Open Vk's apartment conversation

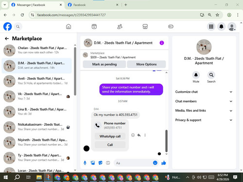pyautogui.click(x=36, y=97)
